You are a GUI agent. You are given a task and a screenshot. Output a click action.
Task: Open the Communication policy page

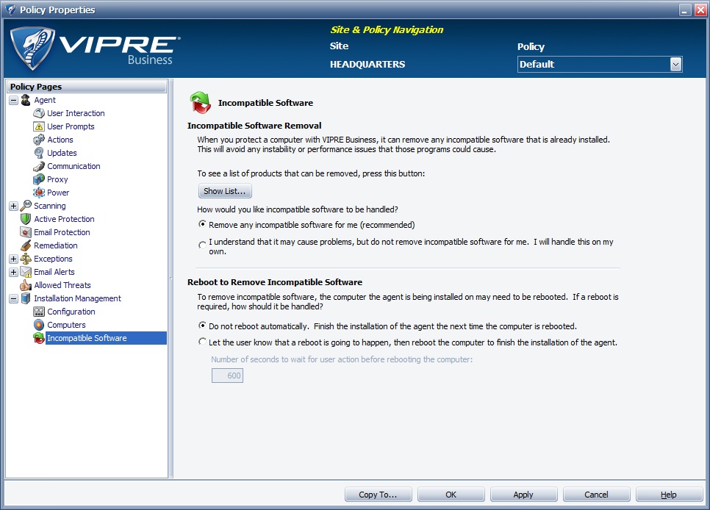point(73,166)
